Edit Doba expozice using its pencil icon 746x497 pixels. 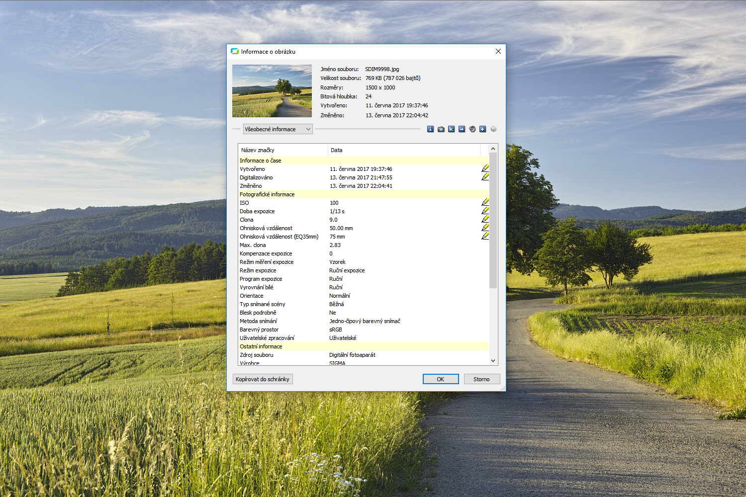pos(485,211)
